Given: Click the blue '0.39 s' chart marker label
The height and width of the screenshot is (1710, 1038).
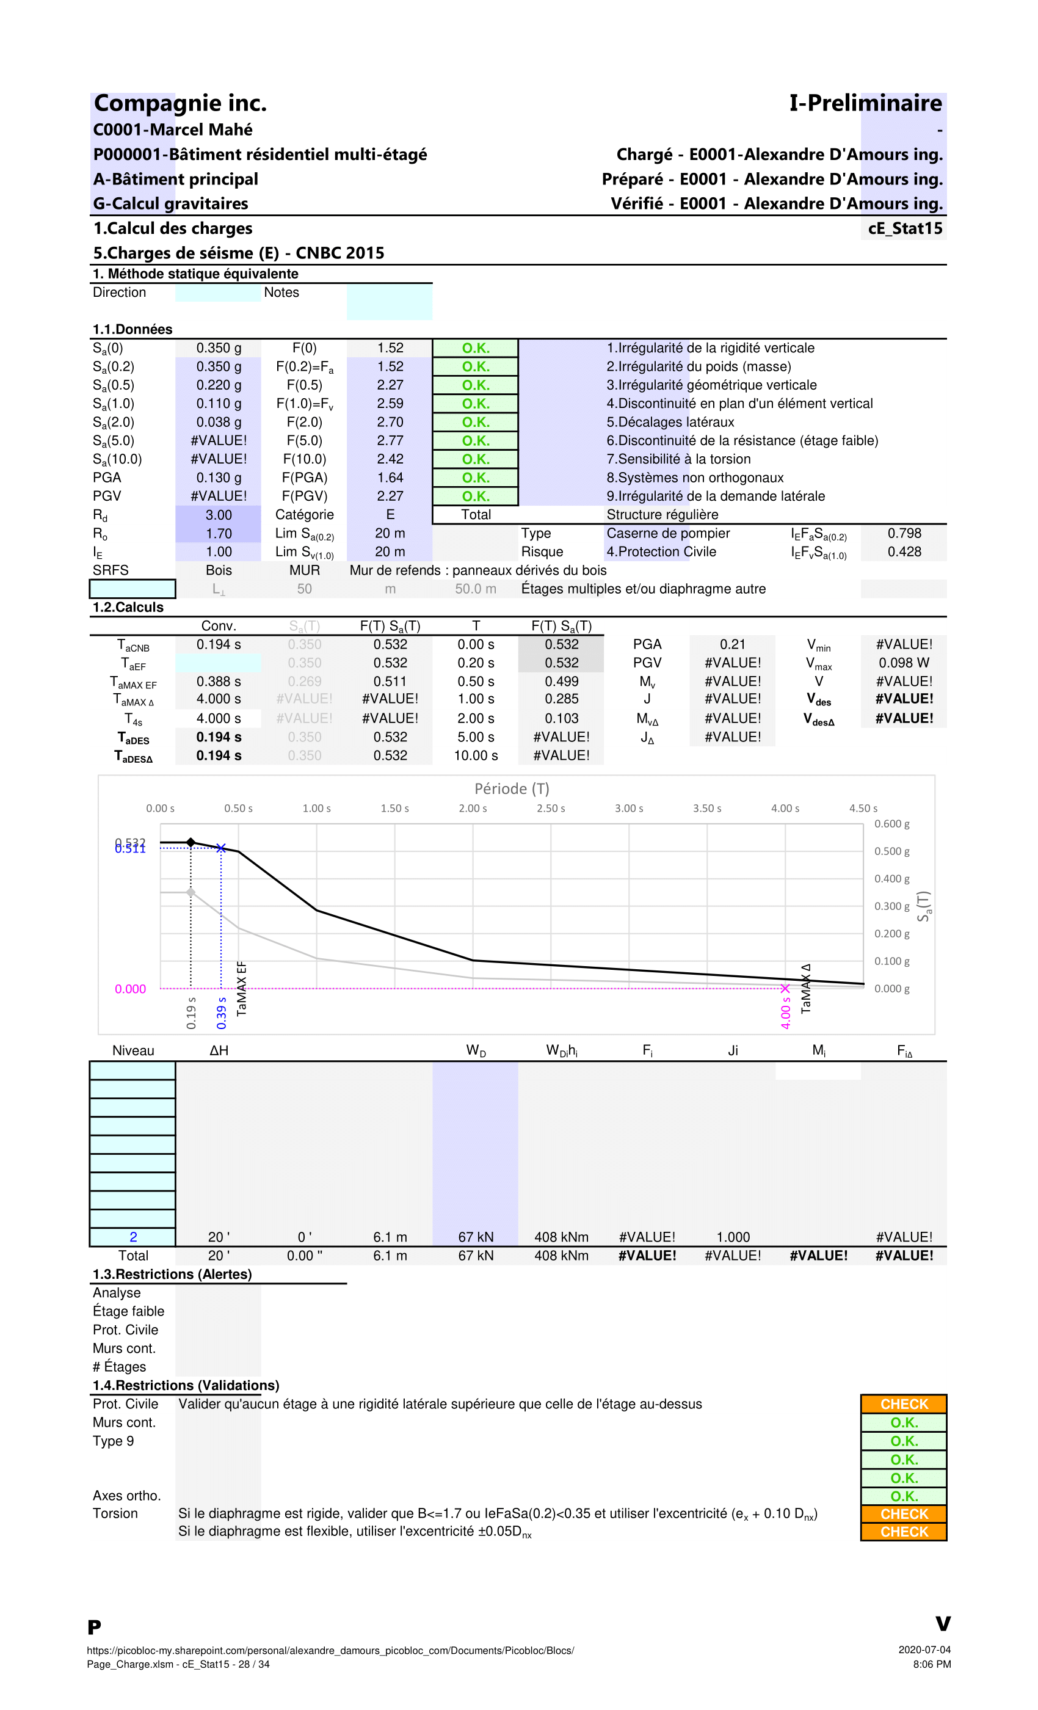Looking at the screenshot, I should point(221,1013).
